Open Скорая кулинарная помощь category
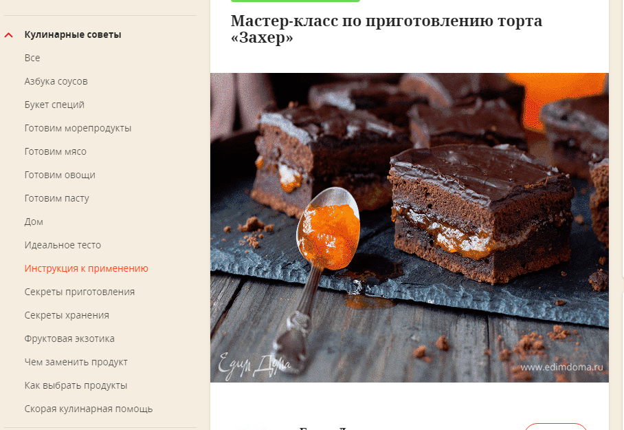This screenshot has height=430, width=624. pyautogui.click(x=89, y=409)
